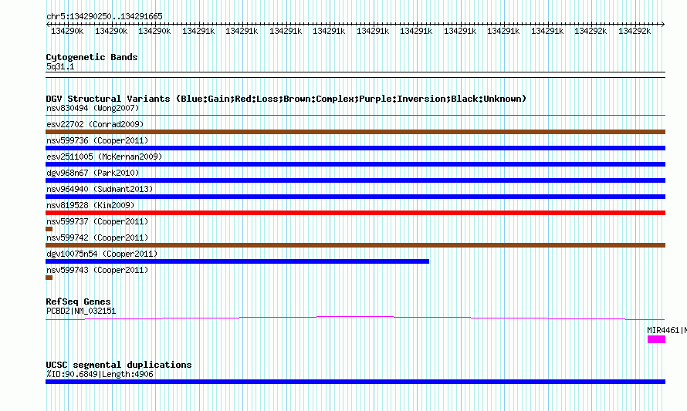Click the left arrow of the ruler

(x=48, y=24)
